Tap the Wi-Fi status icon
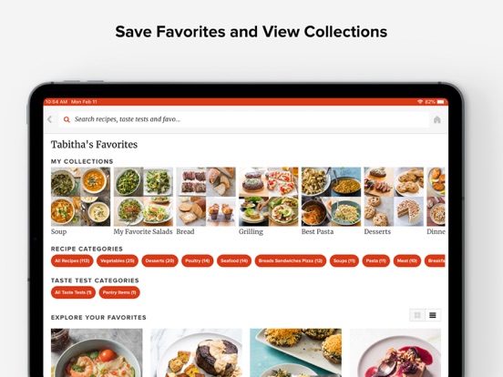The image size is (503, 377). point(420,102)
